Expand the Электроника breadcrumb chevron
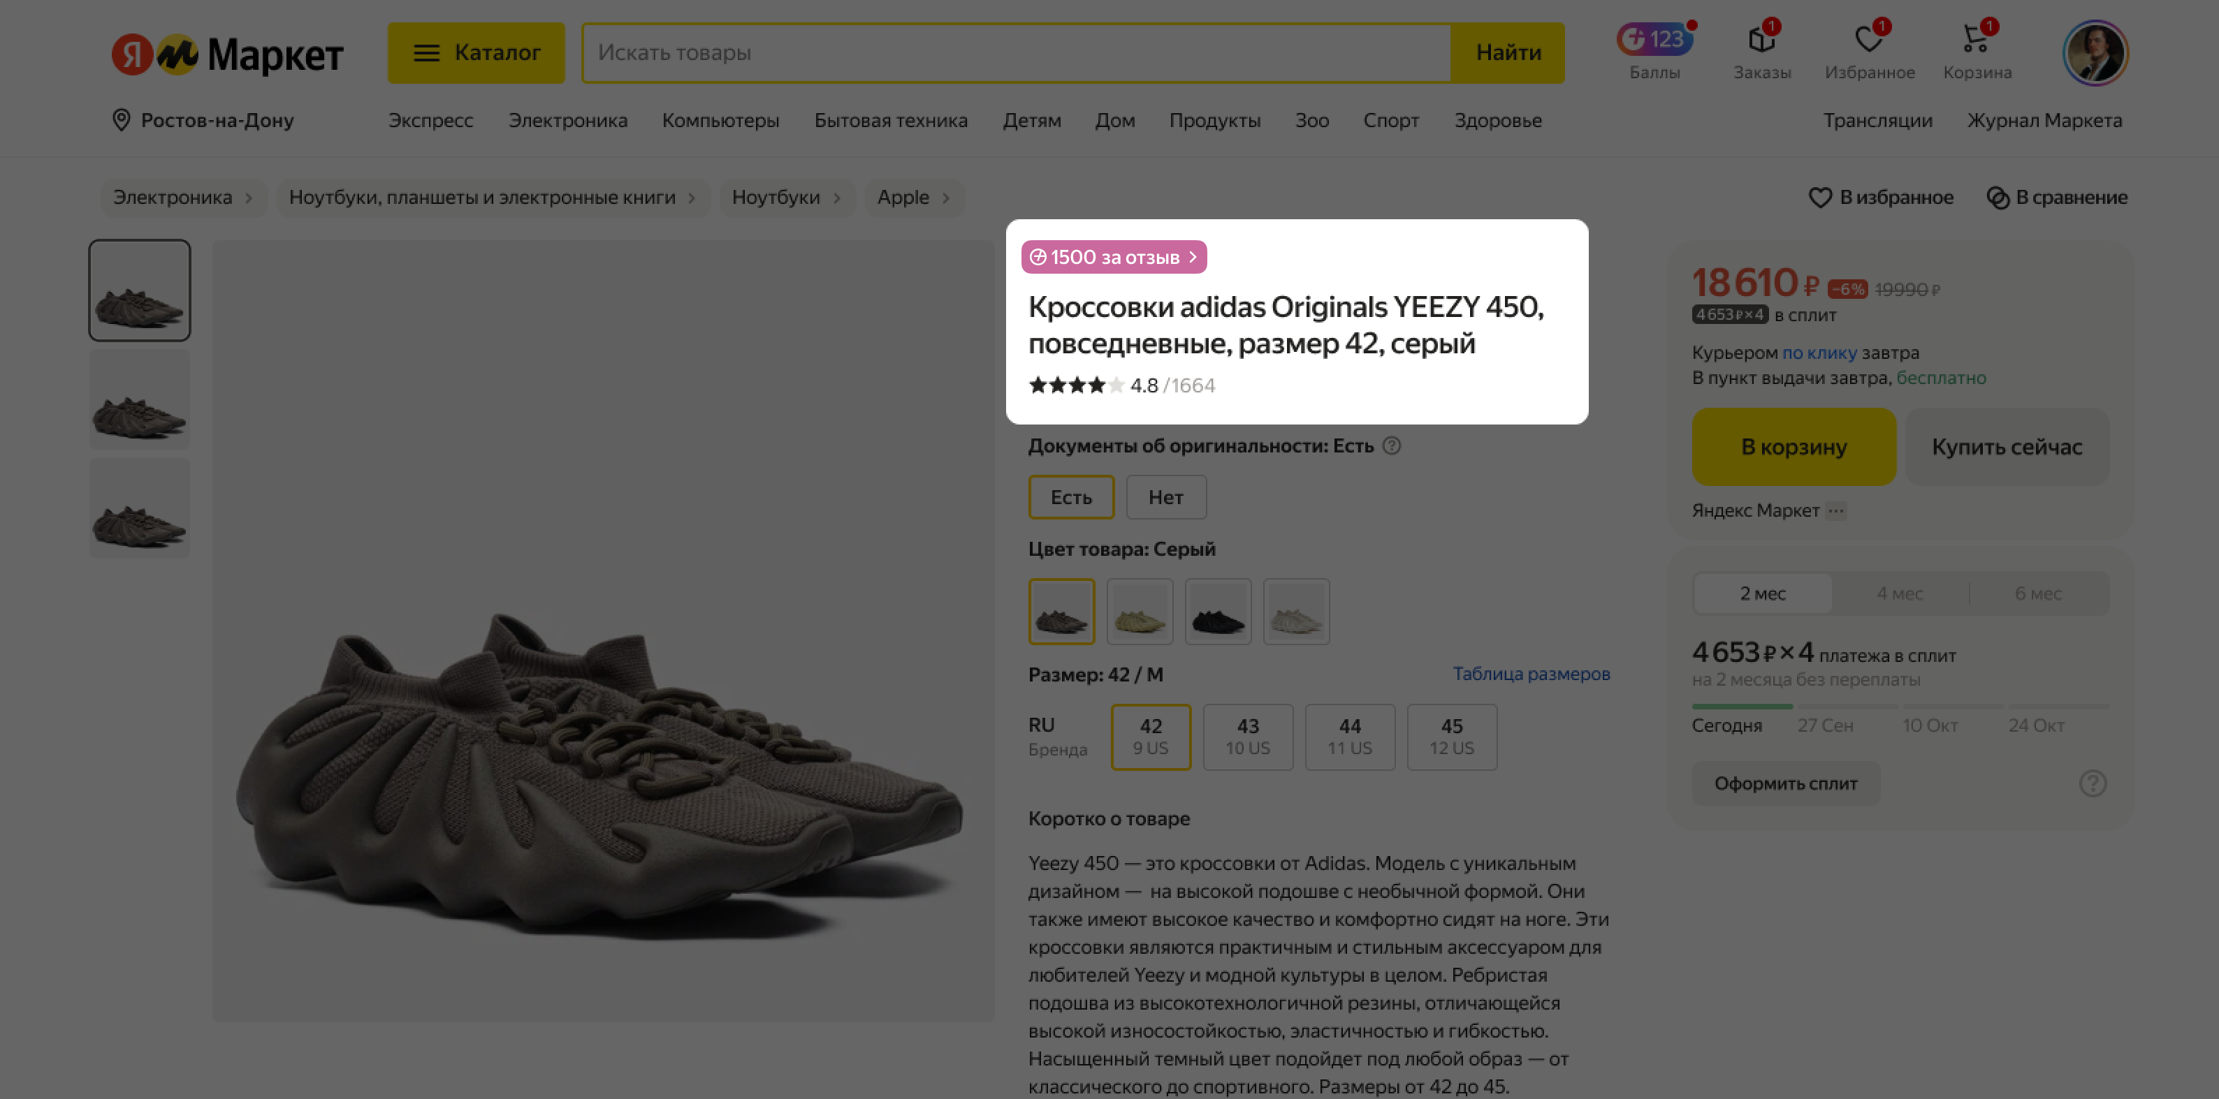Image resolution: width=2219 pixels, height=1099 pixels. pos(249,198)
